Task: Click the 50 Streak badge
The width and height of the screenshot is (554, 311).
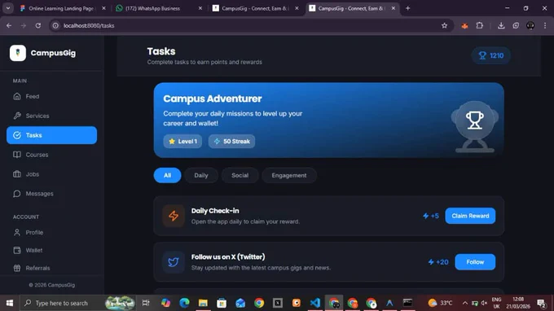Action: (x=231, y=141)
